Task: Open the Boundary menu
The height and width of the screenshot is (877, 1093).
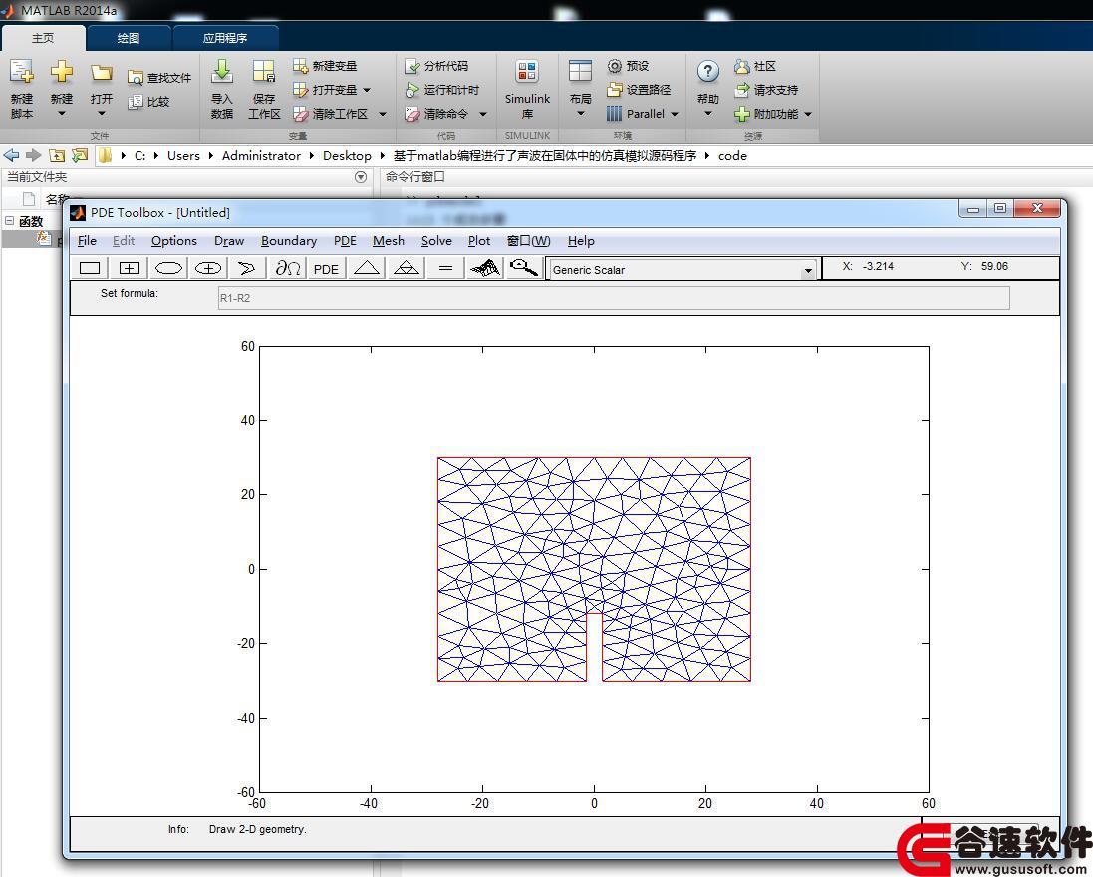Action: click(289, 241)
